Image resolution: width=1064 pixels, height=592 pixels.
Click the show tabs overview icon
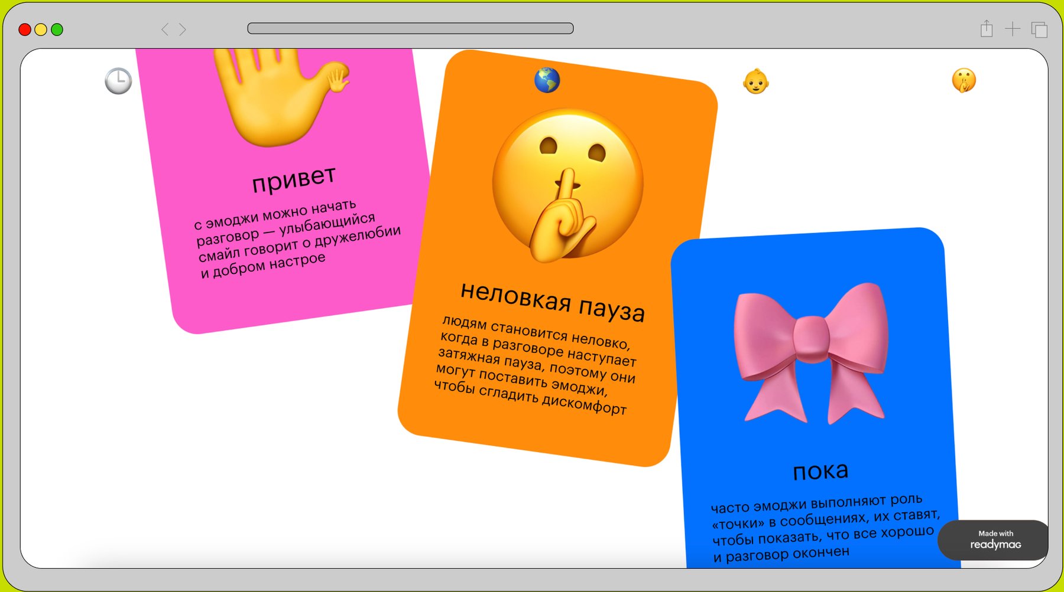click(x=1039, y=29)
